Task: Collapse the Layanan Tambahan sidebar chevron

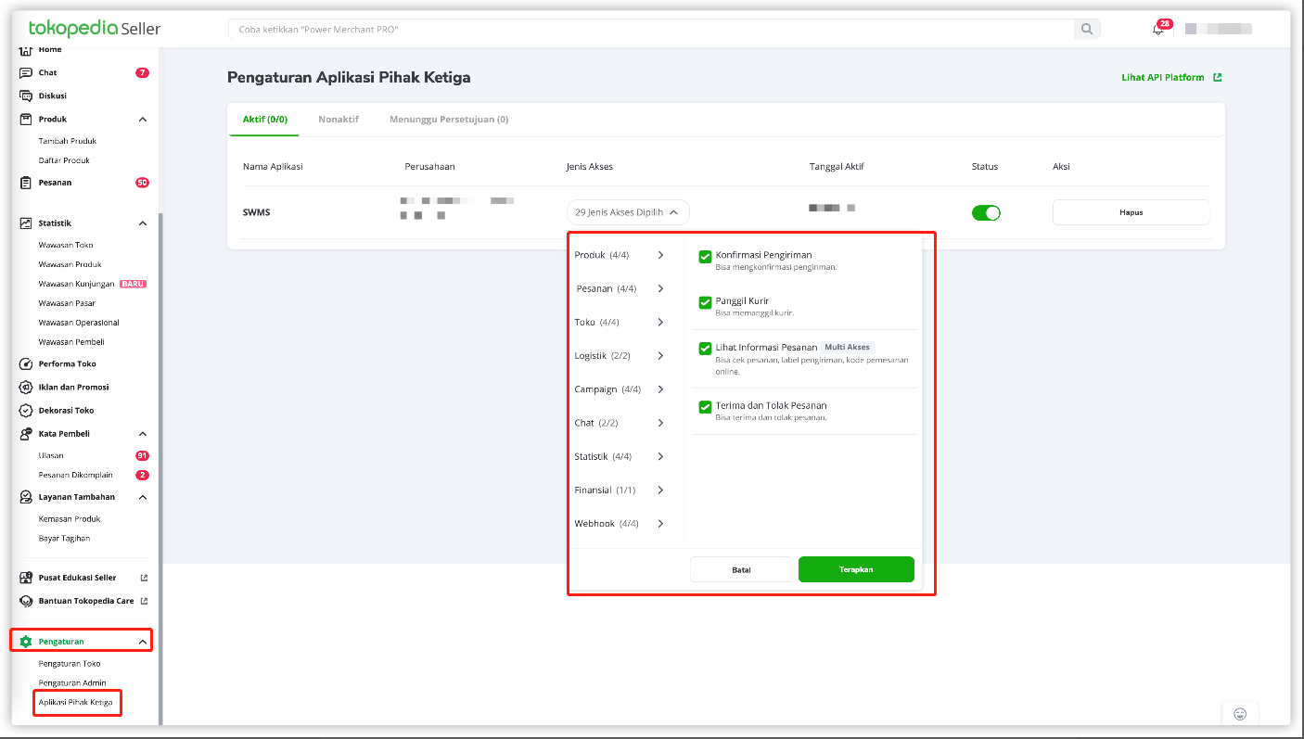Action: coord(143,497)
